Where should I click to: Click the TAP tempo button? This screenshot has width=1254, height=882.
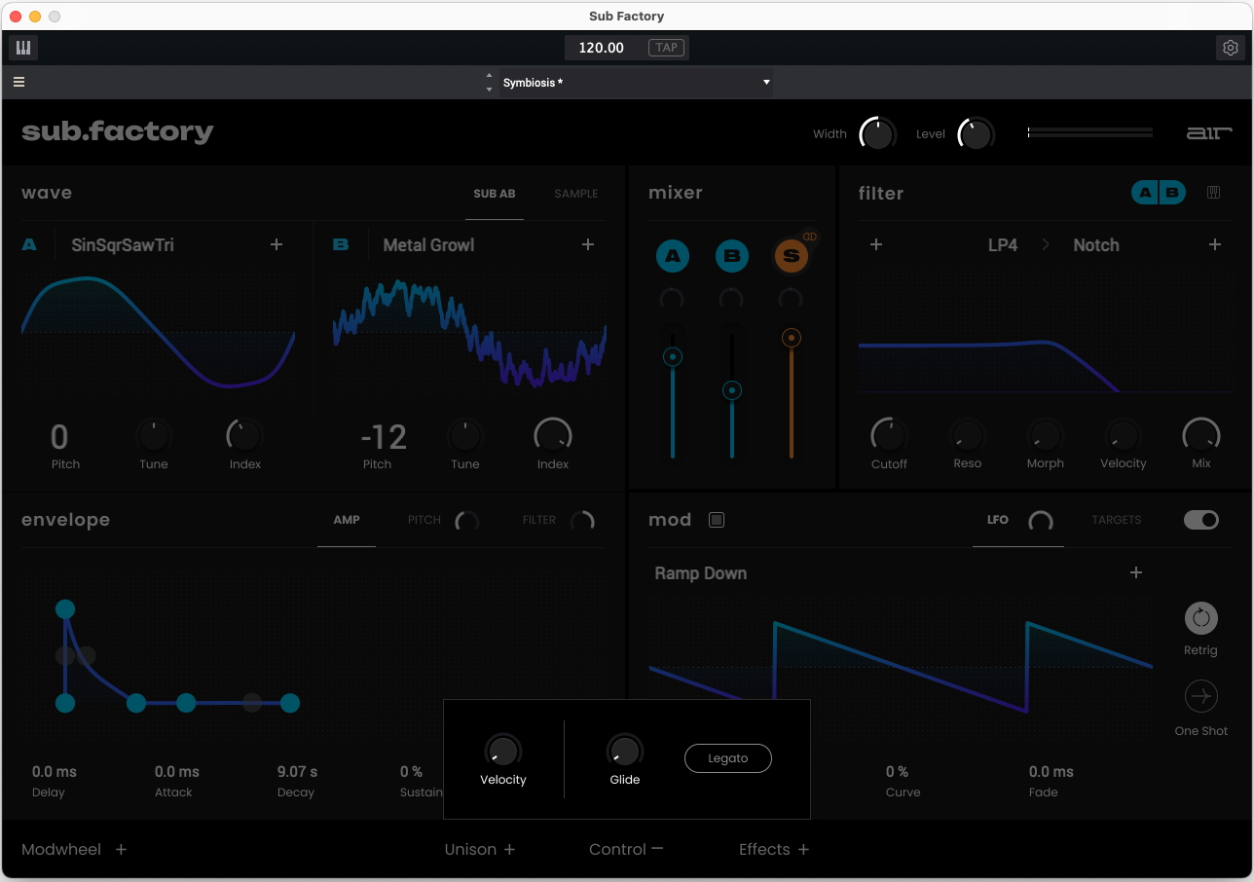(x=666, y=48)
